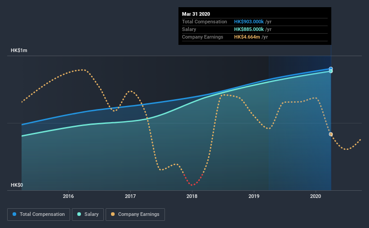The height and width of the screenshot is (228, 369).
Task: Click the 2017 x-axis label
Action: [130, 196]
